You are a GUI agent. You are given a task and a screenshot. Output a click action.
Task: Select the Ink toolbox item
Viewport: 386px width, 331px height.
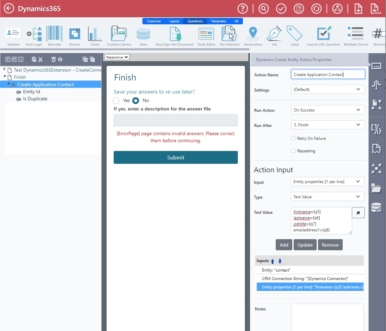click(274, 36)
